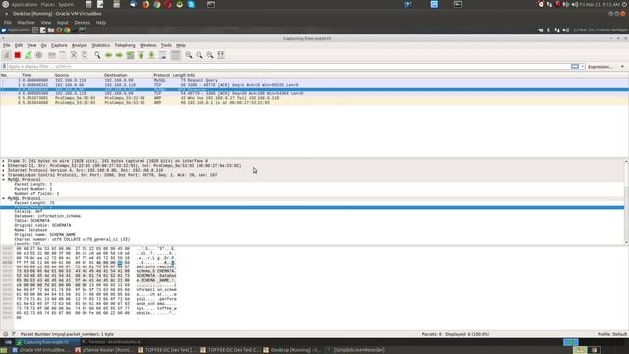
Task: Open a capture file icon
Action: (x=52, y=55)
